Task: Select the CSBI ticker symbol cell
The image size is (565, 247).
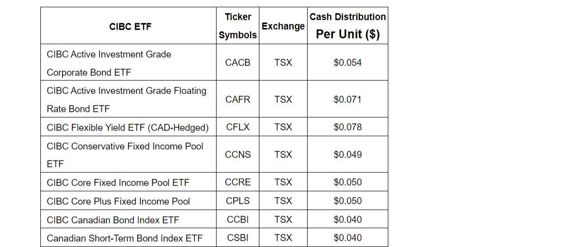Action: [238, 238]
